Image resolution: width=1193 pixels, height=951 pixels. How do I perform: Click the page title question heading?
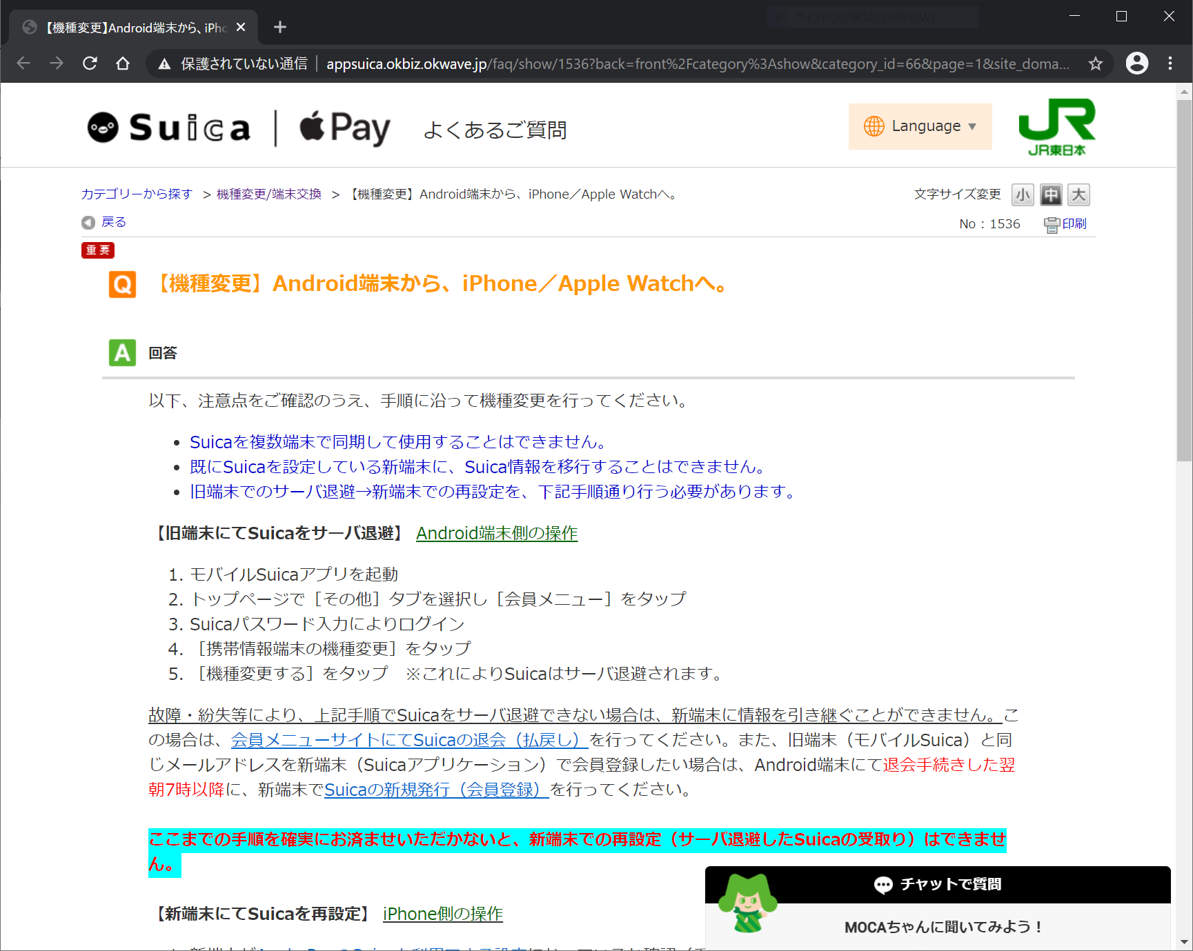[441, 284]
